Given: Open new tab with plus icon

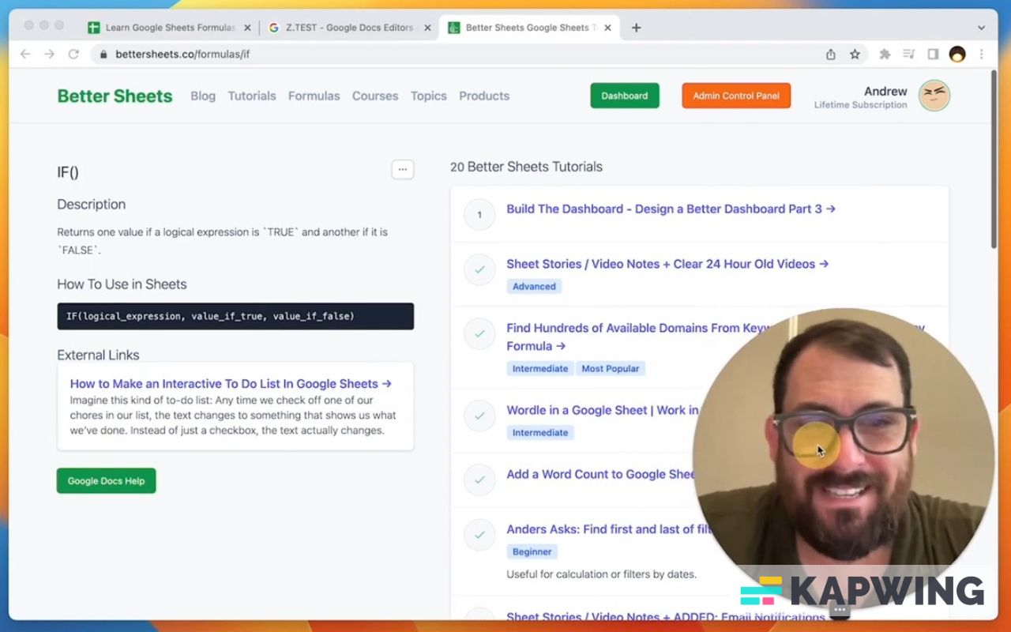Looking at the screenshot, I should pos(636,28).
